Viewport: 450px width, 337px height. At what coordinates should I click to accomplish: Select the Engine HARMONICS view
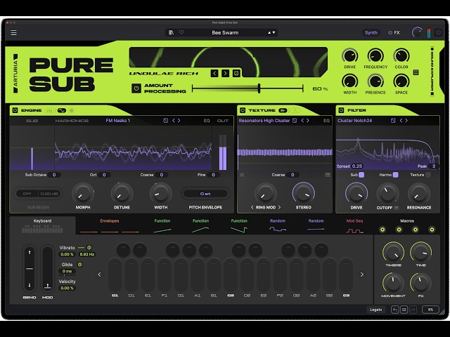tap(72, 121)
